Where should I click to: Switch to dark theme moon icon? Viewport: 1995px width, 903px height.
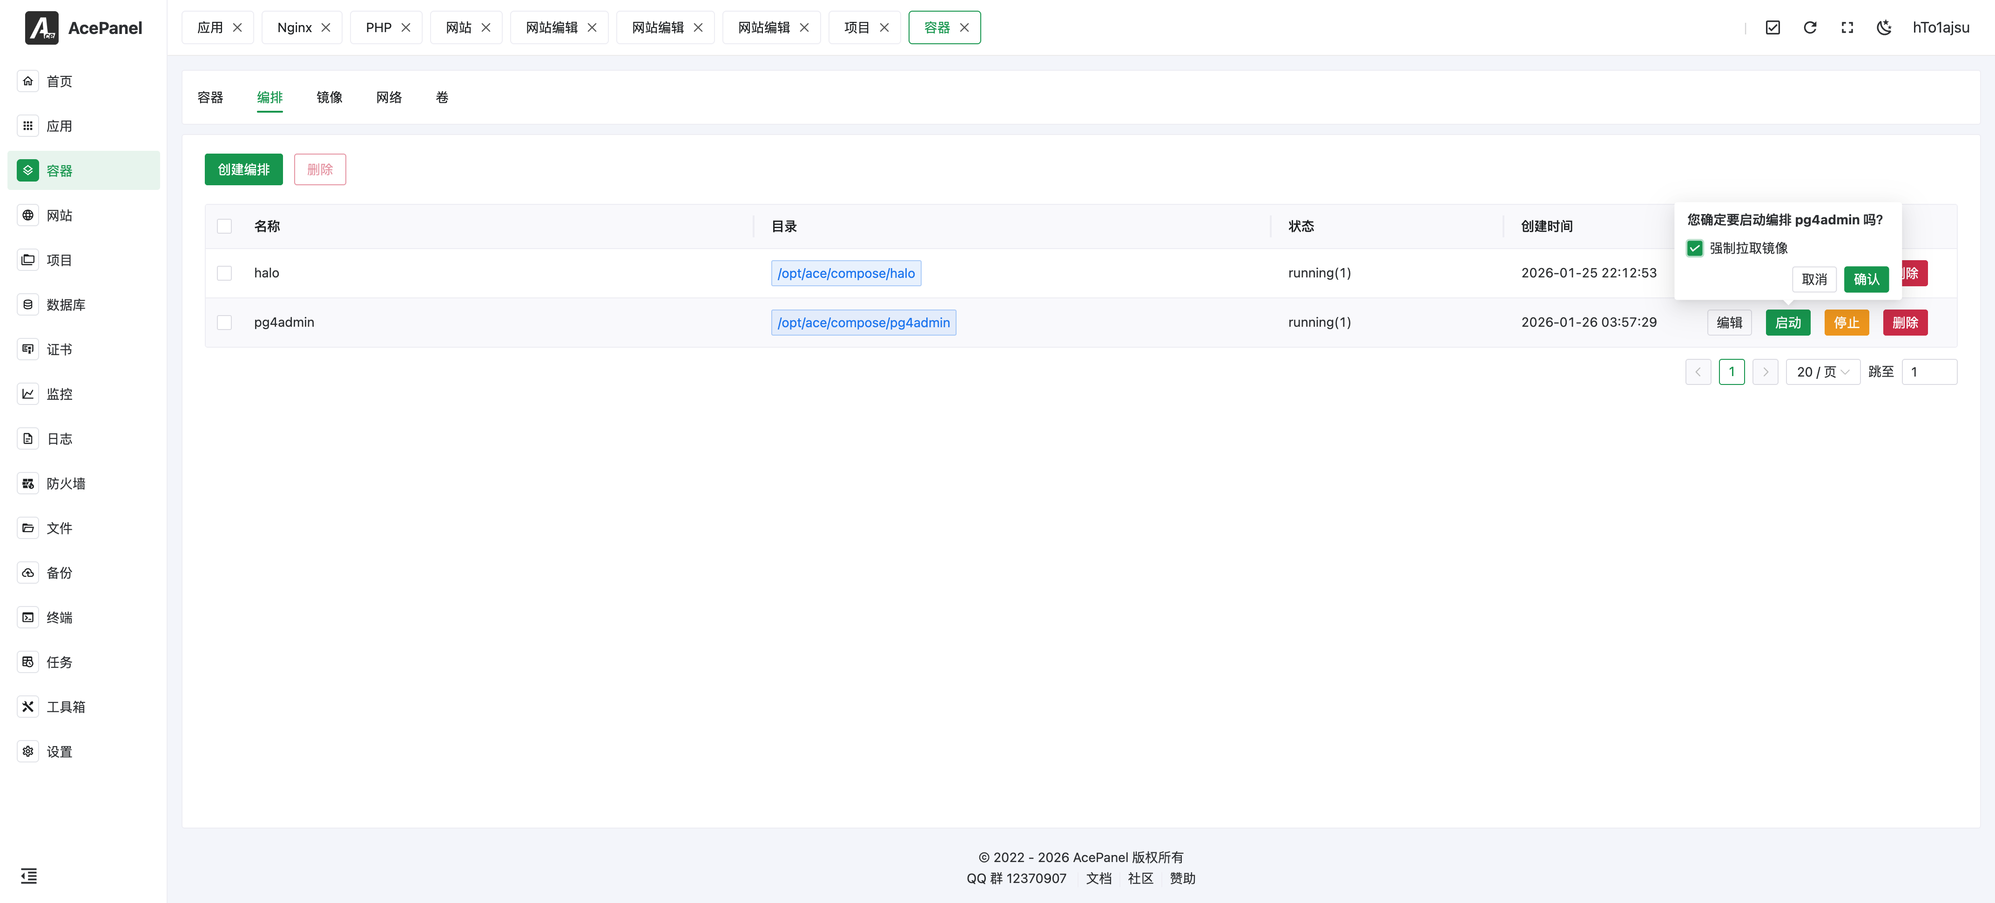(x=1883, y=28)
